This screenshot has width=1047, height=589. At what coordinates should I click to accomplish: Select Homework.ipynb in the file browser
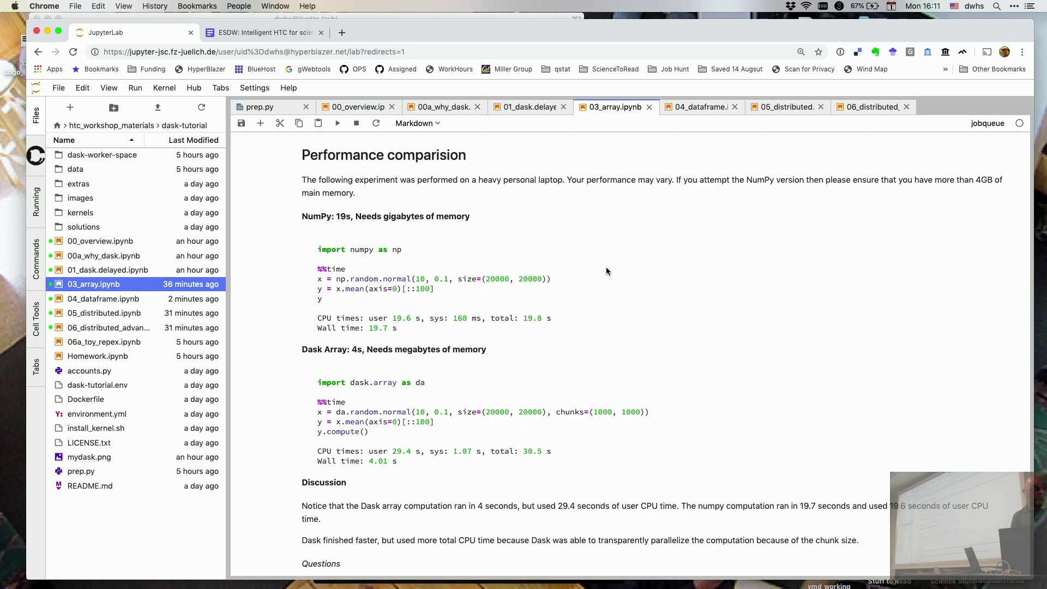tap(97, 356)
